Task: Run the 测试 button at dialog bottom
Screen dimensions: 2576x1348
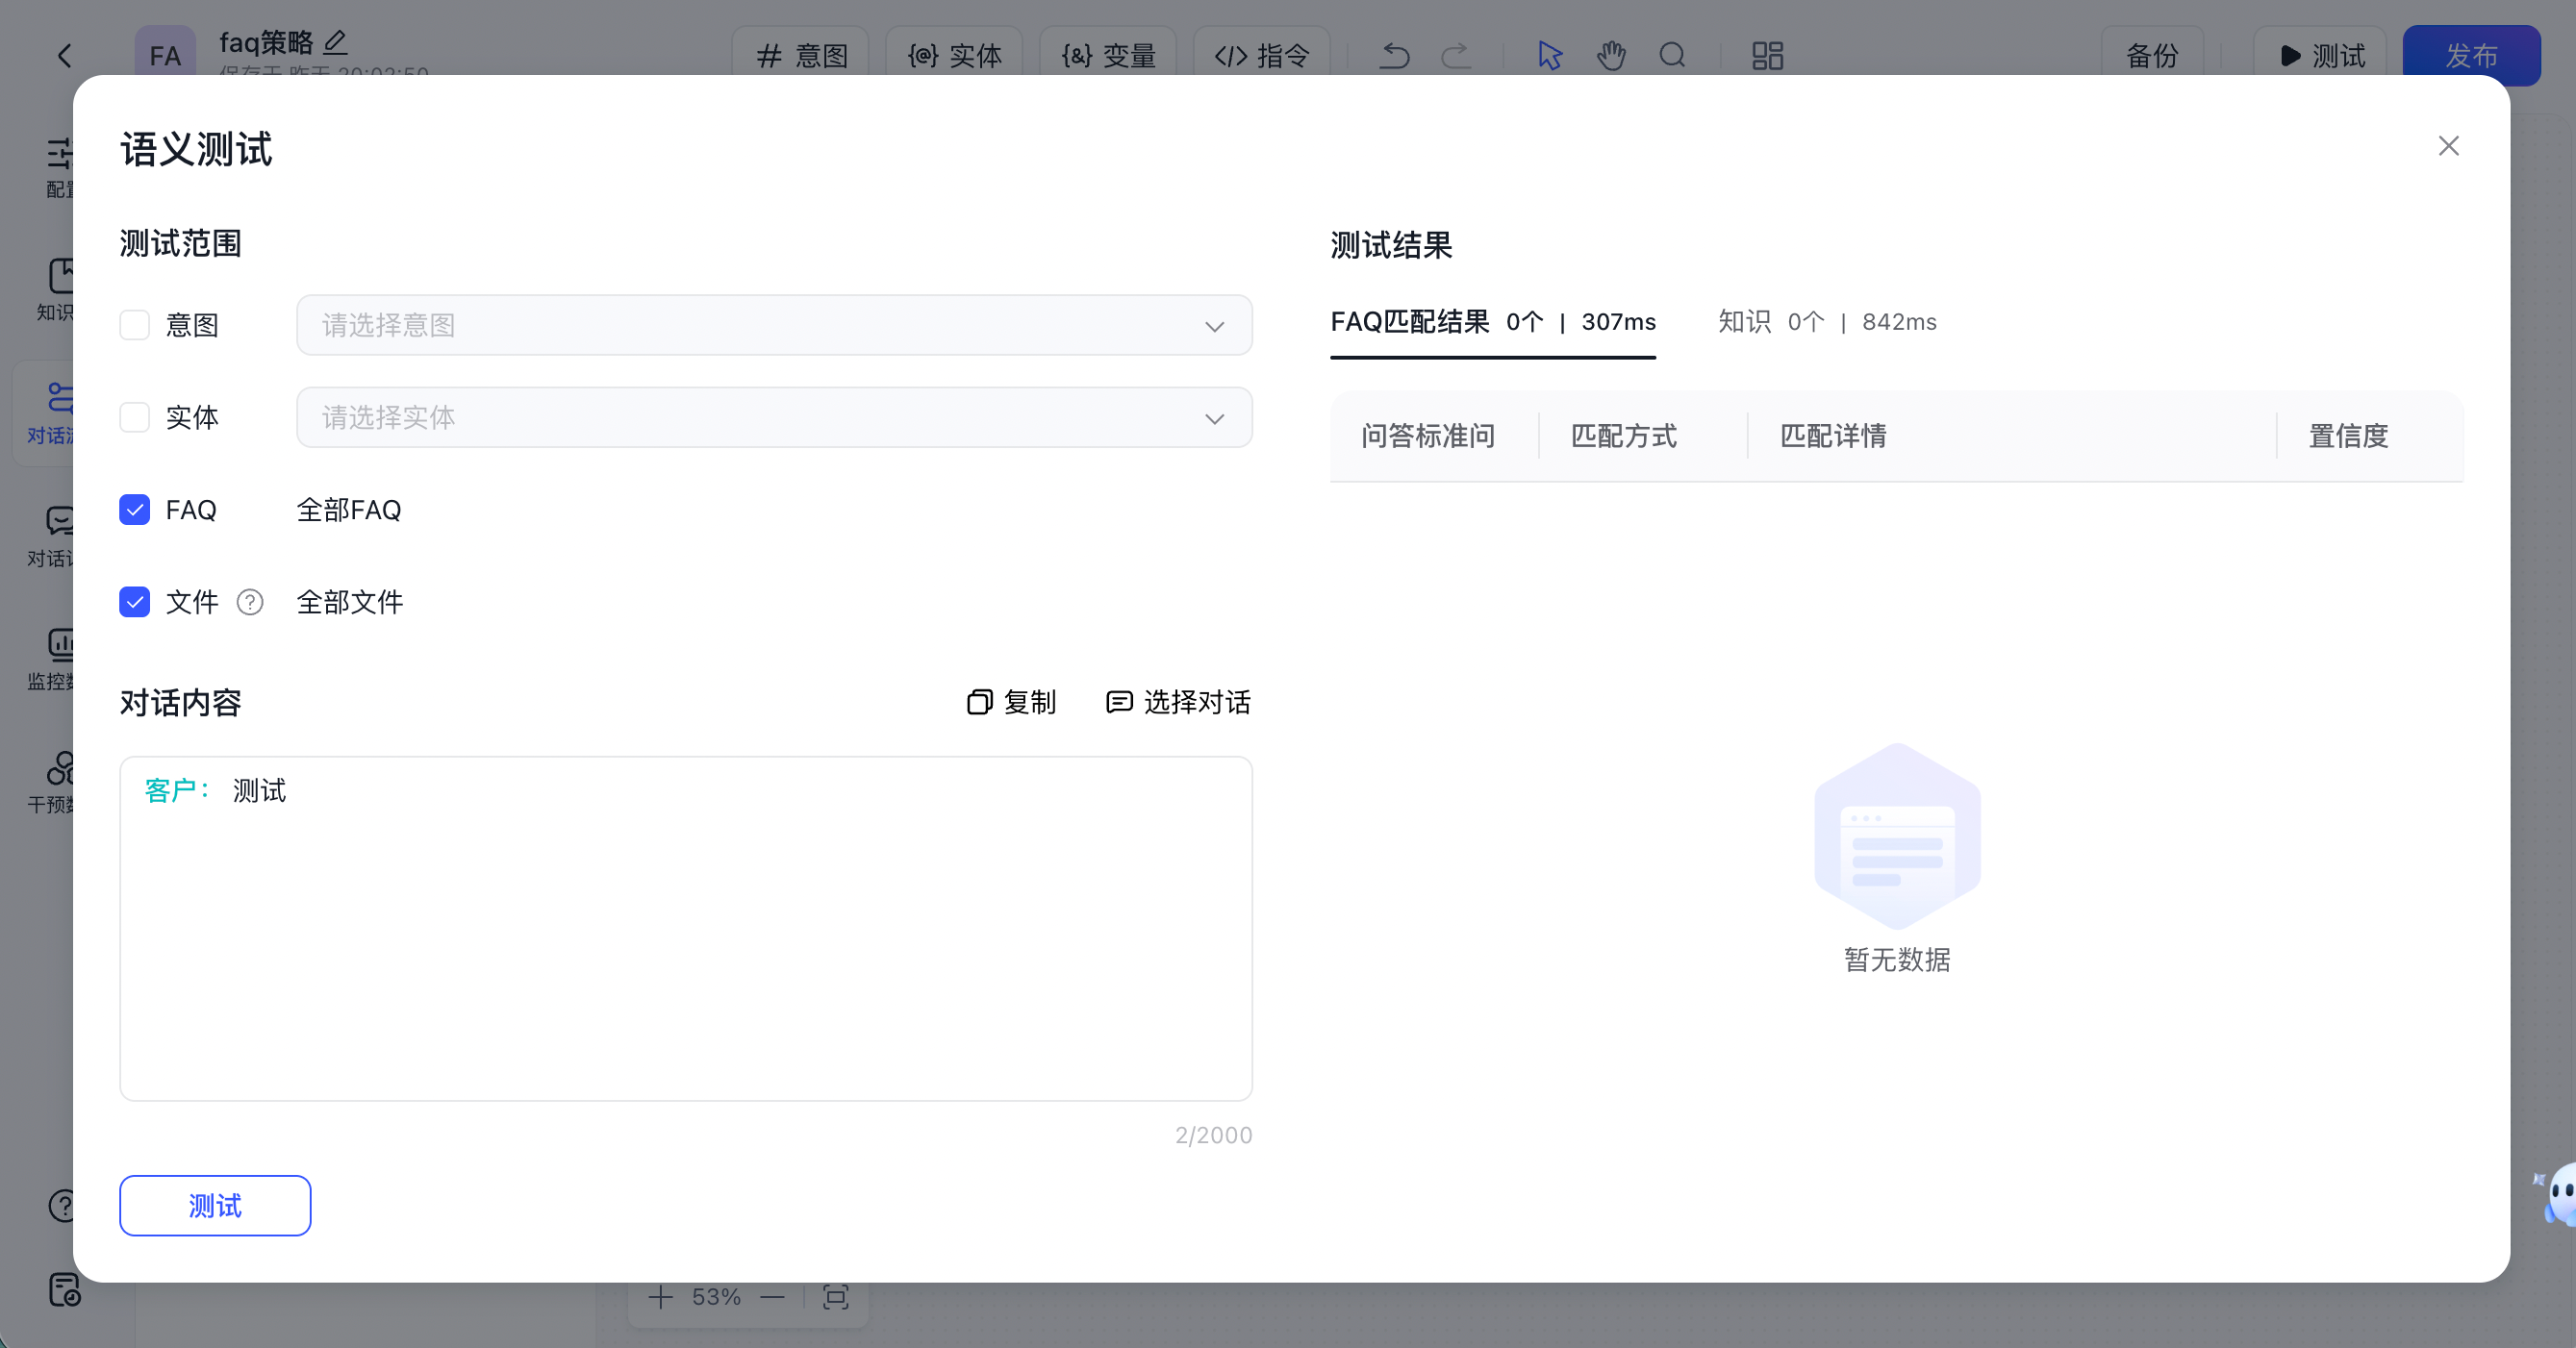Action: pos(215,1205)
